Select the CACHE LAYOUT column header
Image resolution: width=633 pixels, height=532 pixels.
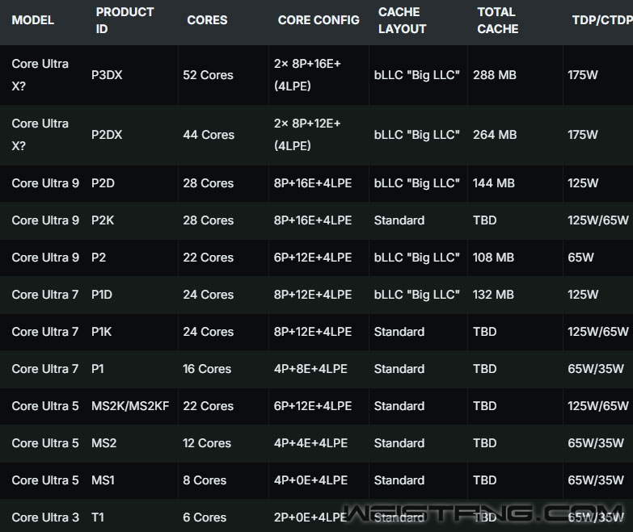(402, 20)
